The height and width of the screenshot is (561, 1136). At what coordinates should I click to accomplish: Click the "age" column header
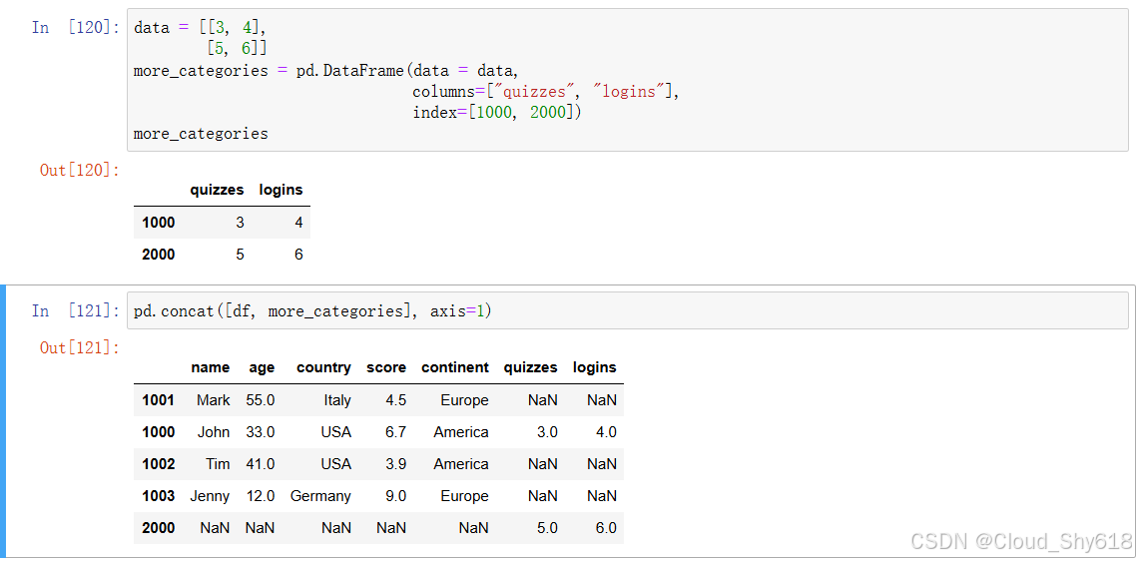tap(262, 367)
